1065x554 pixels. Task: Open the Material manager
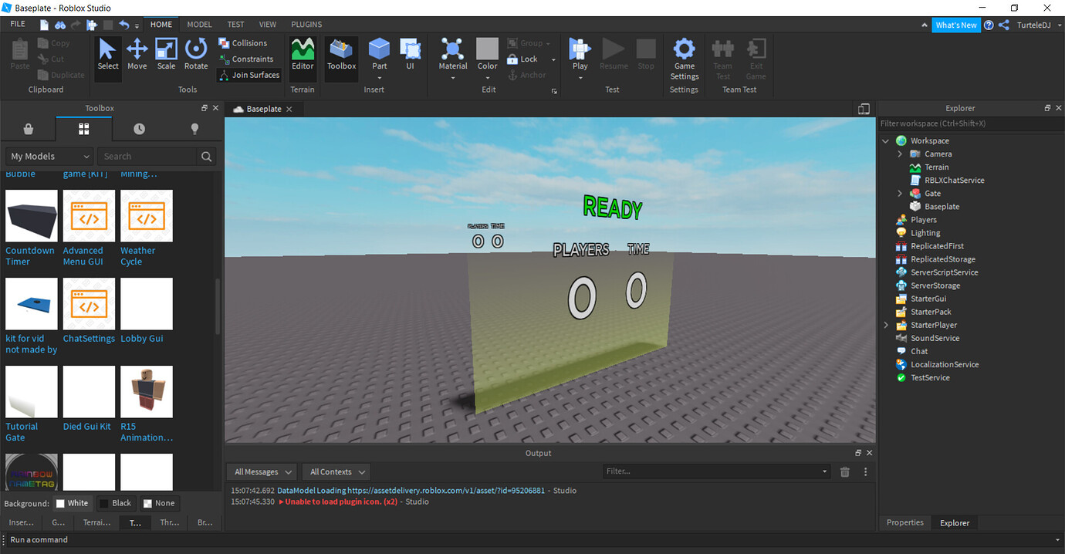click(453, 54)
